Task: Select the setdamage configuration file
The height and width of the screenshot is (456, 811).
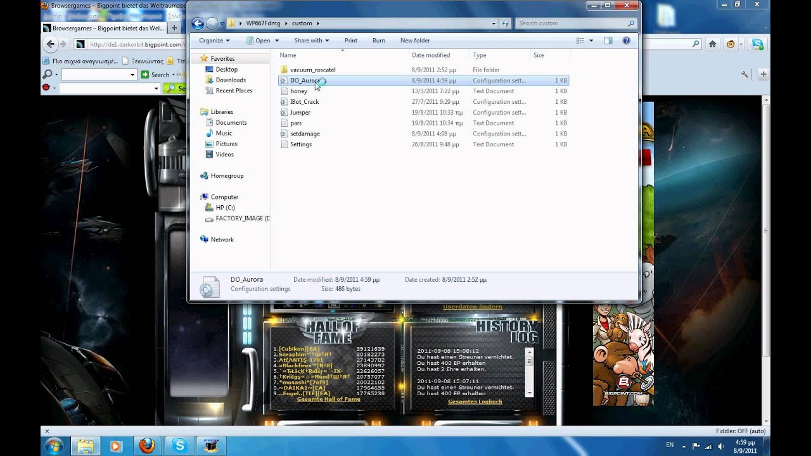Action: [423, 134]
